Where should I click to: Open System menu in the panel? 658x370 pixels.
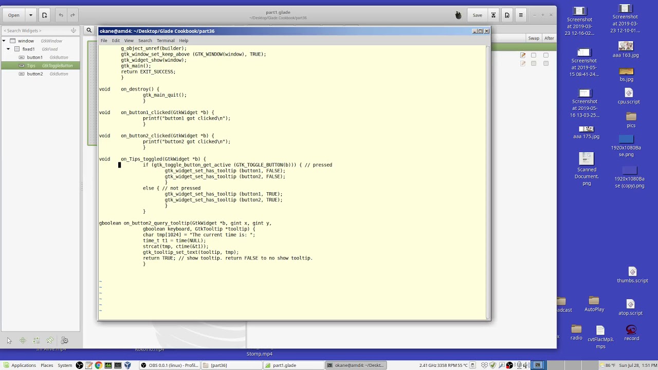[65, 365]
